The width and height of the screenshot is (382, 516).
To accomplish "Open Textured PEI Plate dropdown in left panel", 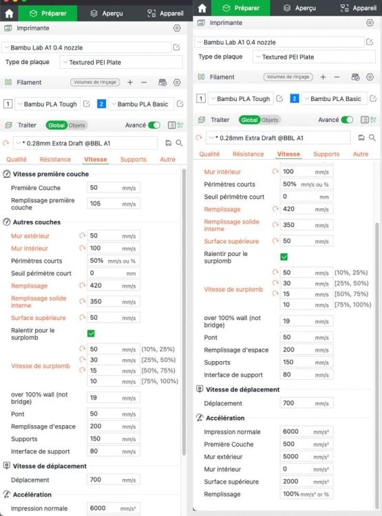I will tap(121, 62).
